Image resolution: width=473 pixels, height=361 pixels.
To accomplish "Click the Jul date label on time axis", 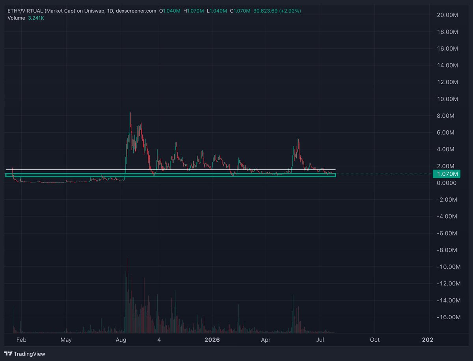I will coord(320,340).
